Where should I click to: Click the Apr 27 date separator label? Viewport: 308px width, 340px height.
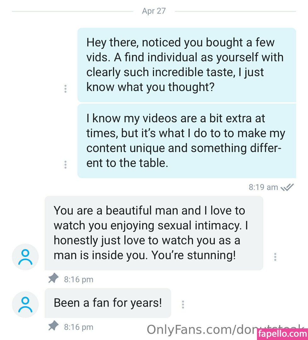click(154, 11)
